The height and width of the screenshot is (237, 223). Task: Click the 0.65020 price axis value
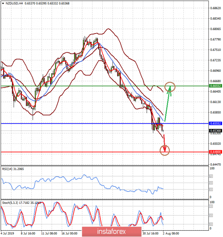click(216, 144)
